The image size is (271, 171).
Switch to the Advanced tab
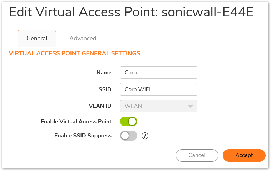click(x=83, y=38)
